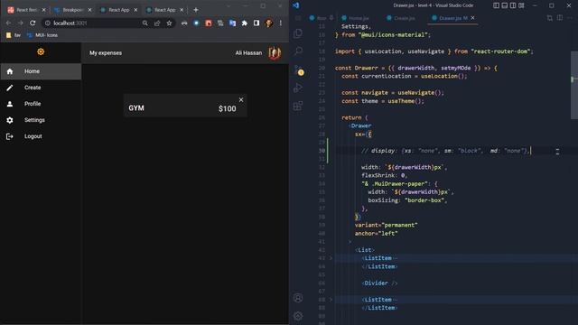Open Chrome side panel icon
The height and width of the screenshot is (325, 578).
[256, 23]
